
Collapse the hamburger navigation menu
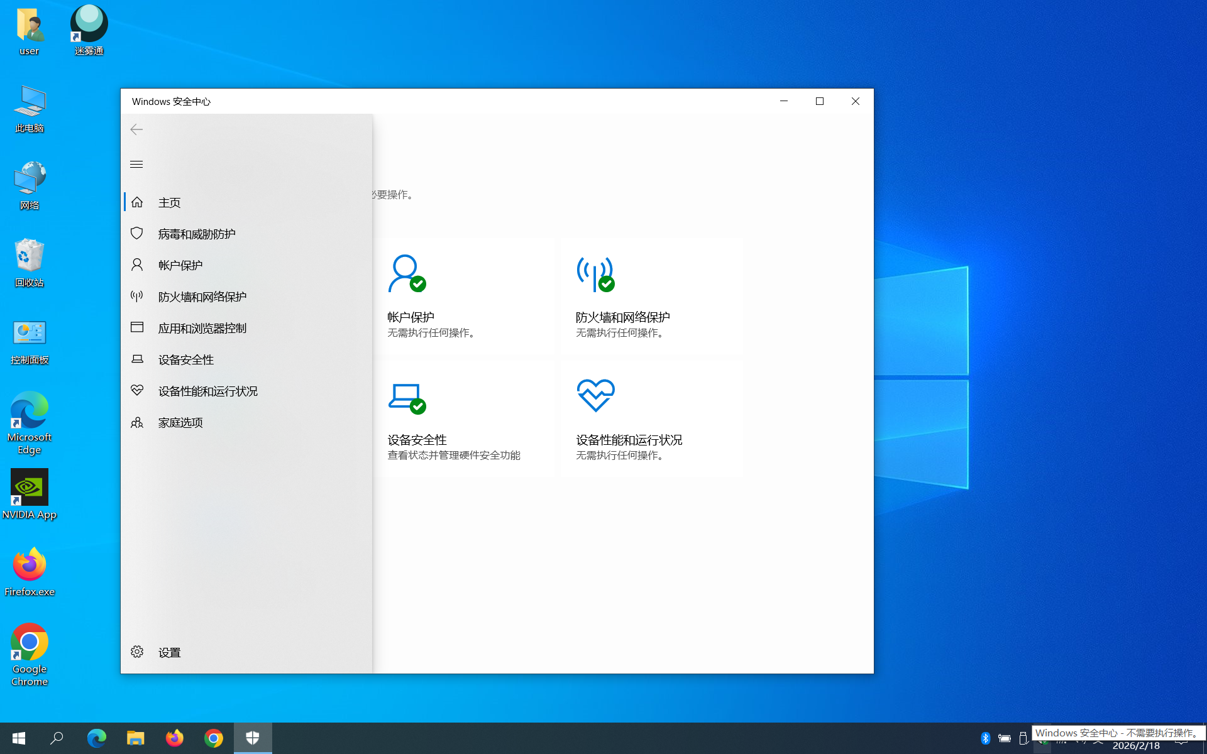click(136, 165)
